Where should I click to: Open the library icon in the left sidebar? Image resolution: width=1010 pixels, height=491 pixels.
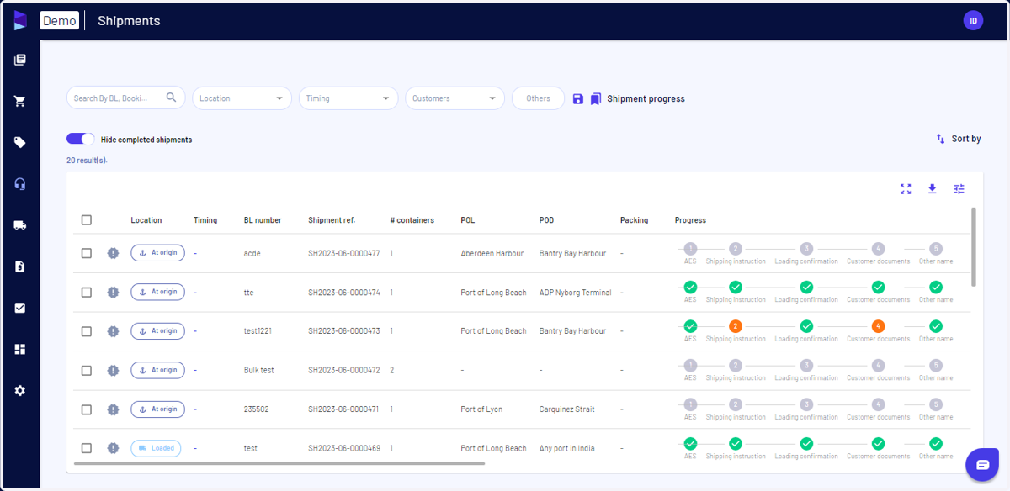point(20,60)
